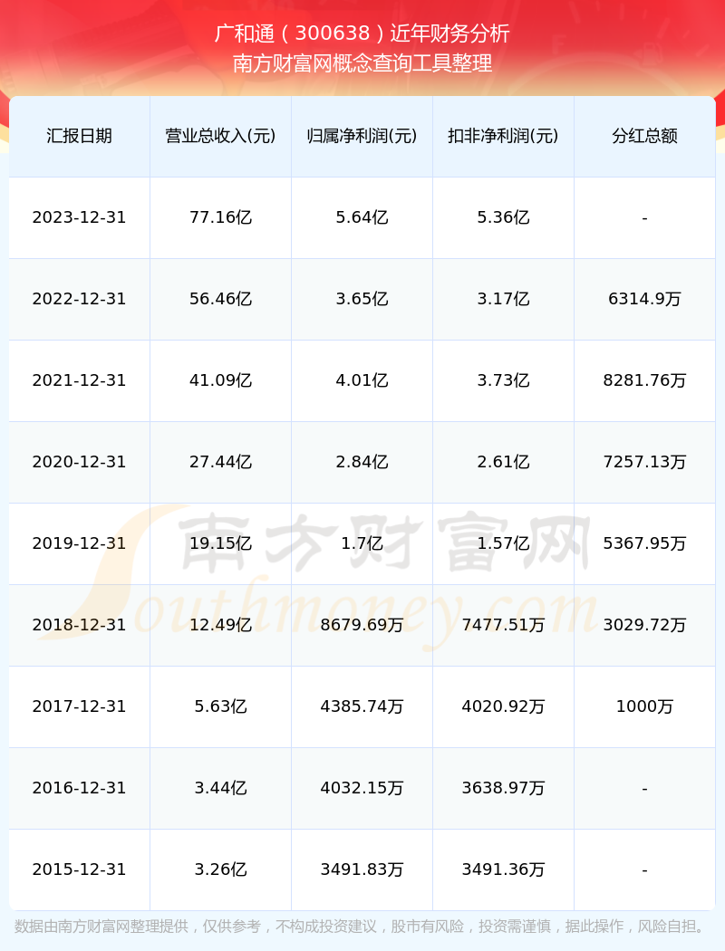
Task: Click dividend value 1000万
Action: [x=645, y=706]
